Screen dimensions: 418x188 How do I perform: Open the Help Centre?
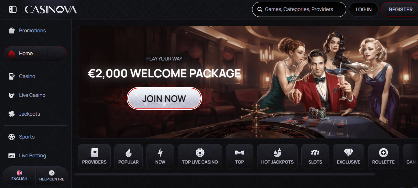coord(52,175)
